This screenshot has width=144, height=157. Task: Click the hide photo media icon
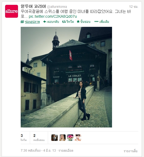coord(22,22)
